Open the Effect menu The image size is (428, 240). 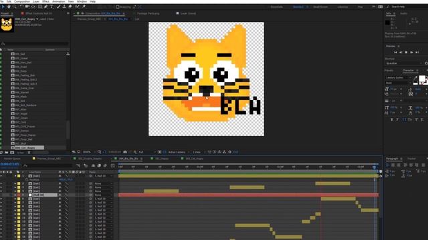pos(45,1)
